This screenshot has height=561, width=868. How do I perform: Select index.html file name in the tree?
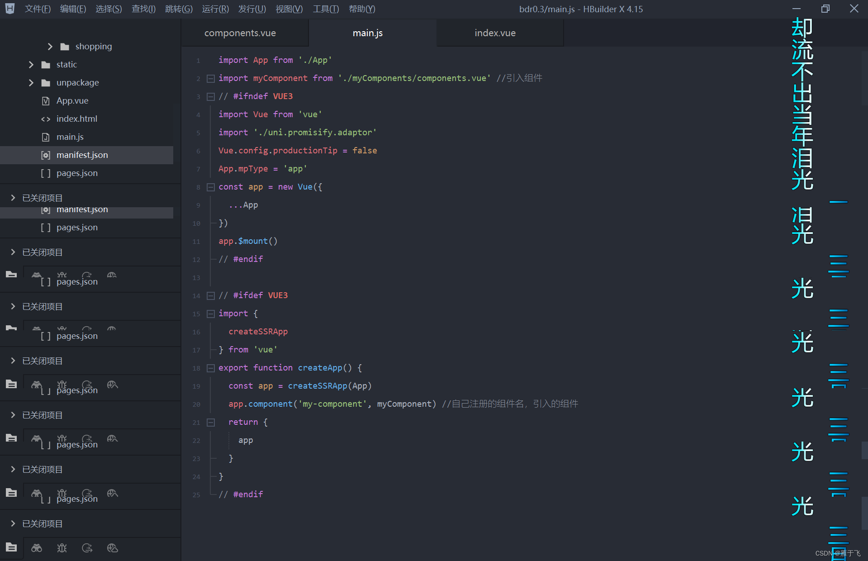[77, 119]
